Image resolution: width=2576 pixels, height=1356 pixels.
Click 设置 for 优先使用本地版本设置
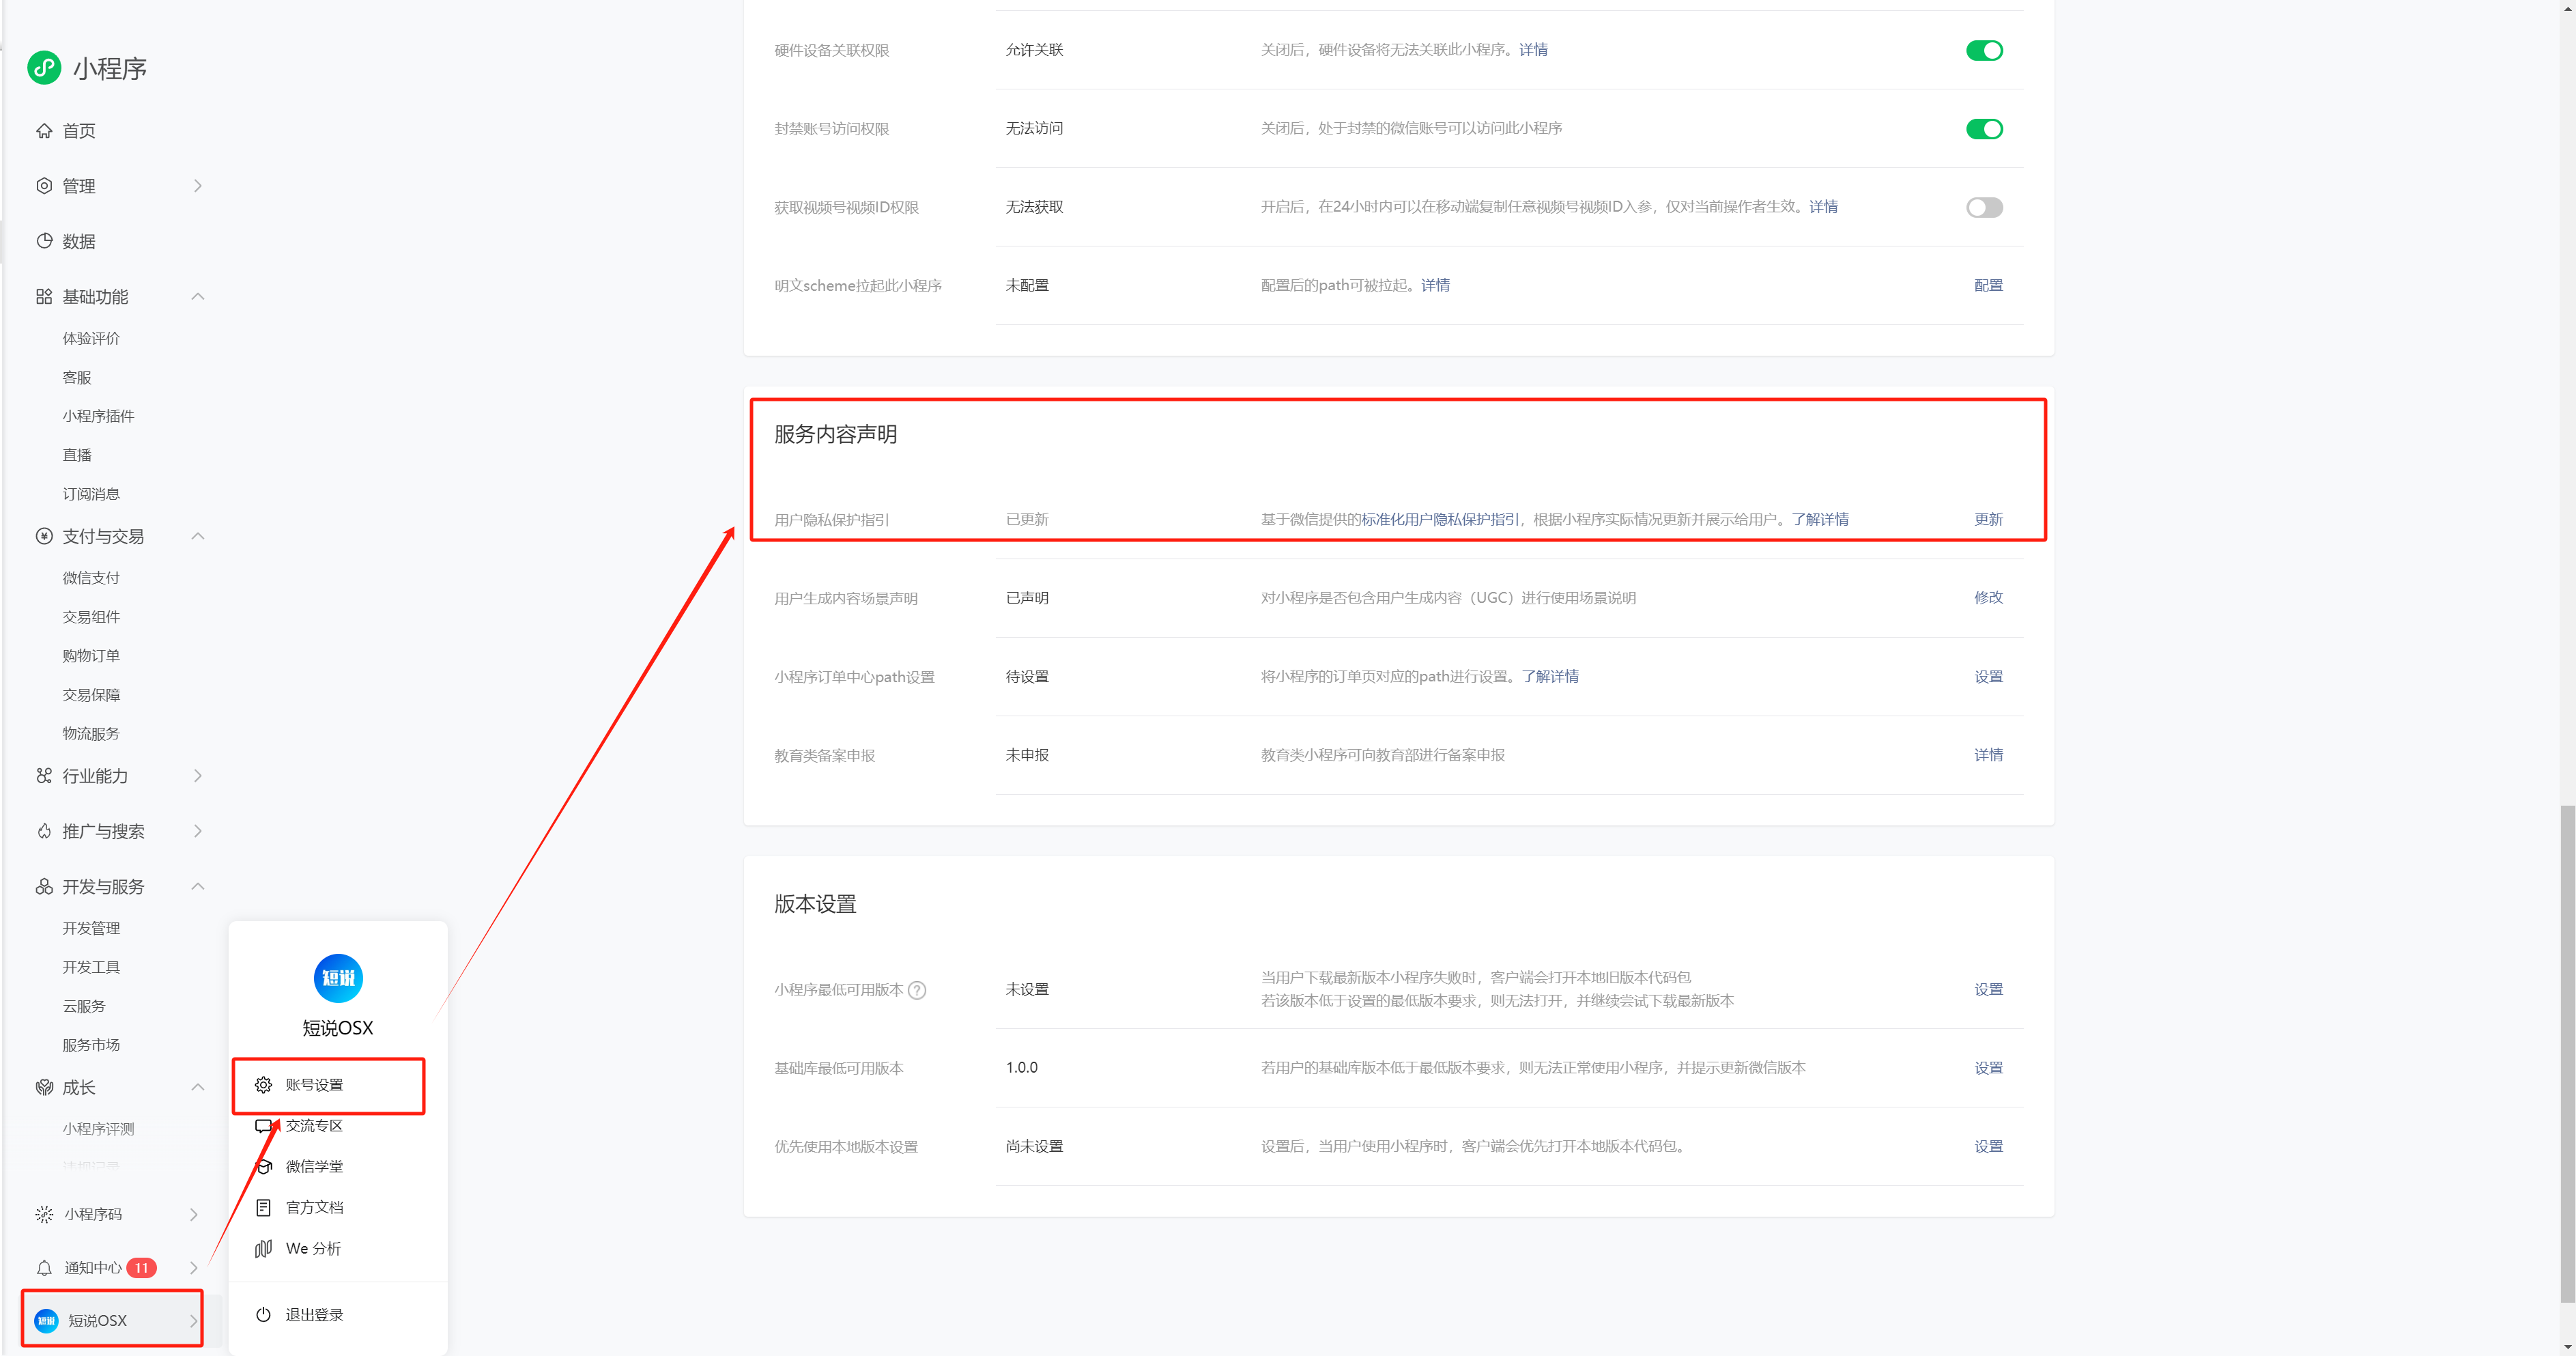[x=1988, y=1147]
